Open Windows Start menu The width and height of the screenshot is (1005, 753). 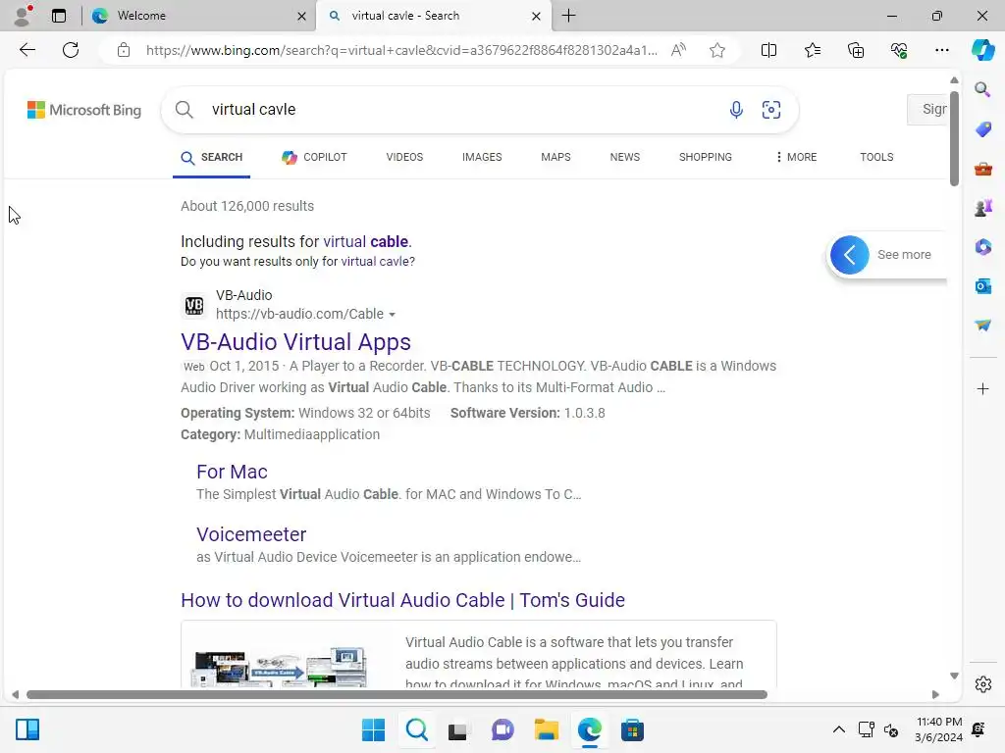[x=373, y=729]
